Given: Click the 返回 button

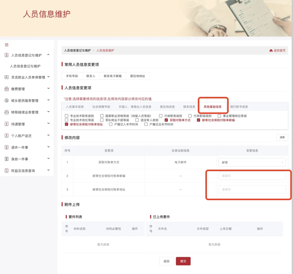Looking at the screenshot, I should (167, 261).
